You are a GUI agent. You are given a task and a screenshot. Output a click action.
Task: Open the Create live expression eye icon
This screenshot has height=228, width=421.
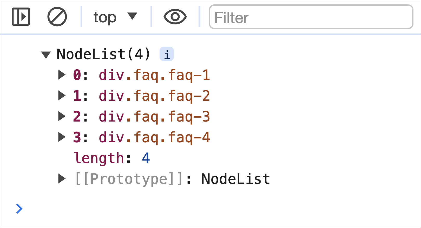175,17
